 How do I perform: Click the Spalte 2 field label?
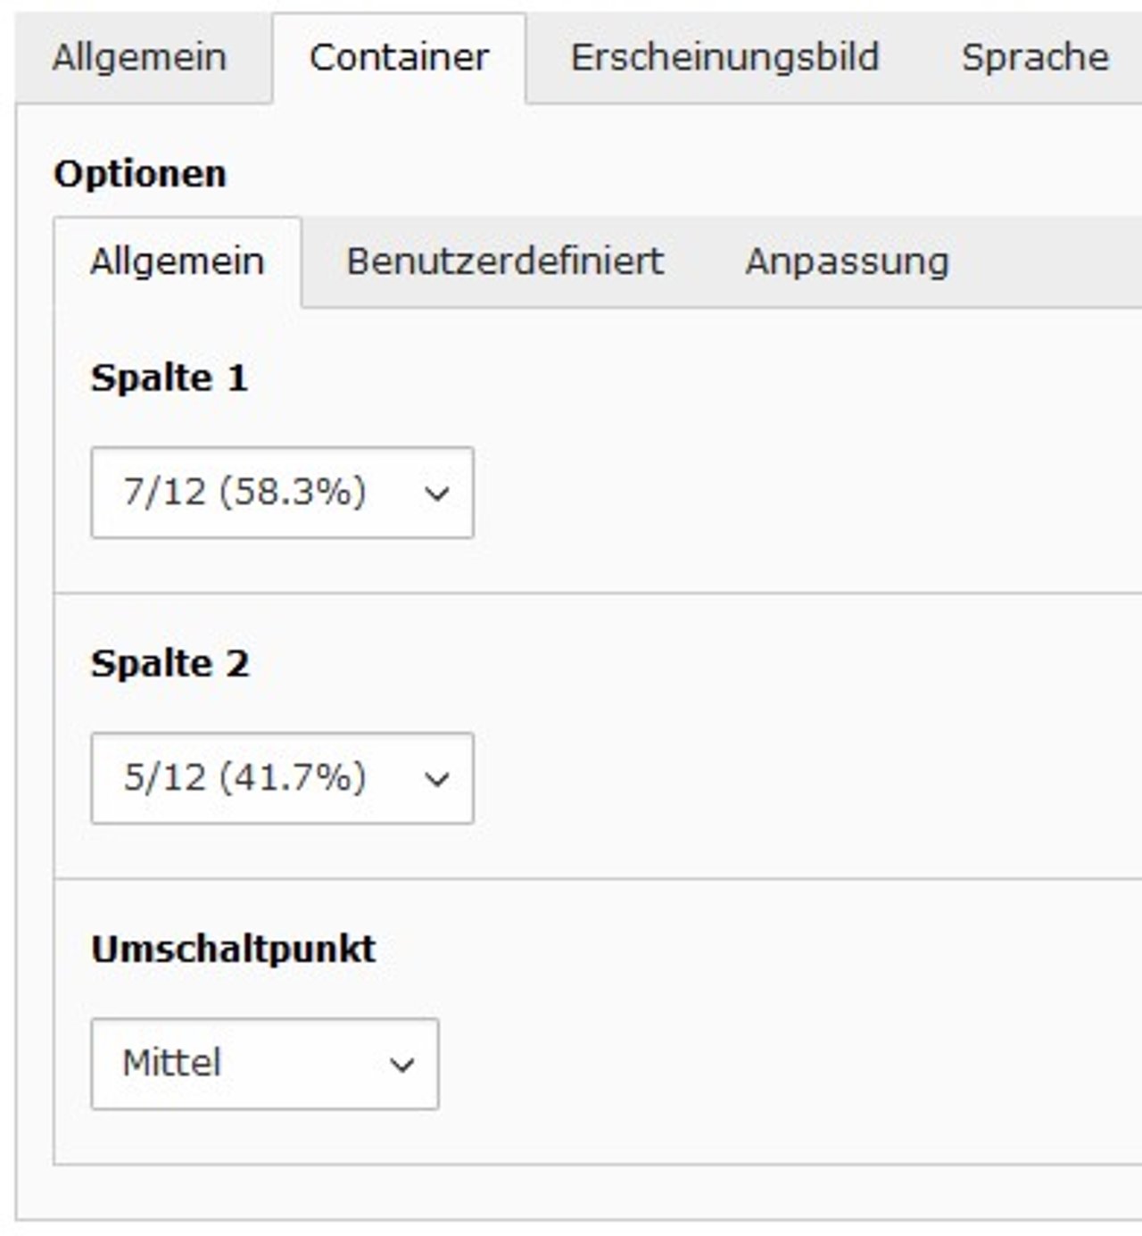[170, 664]
